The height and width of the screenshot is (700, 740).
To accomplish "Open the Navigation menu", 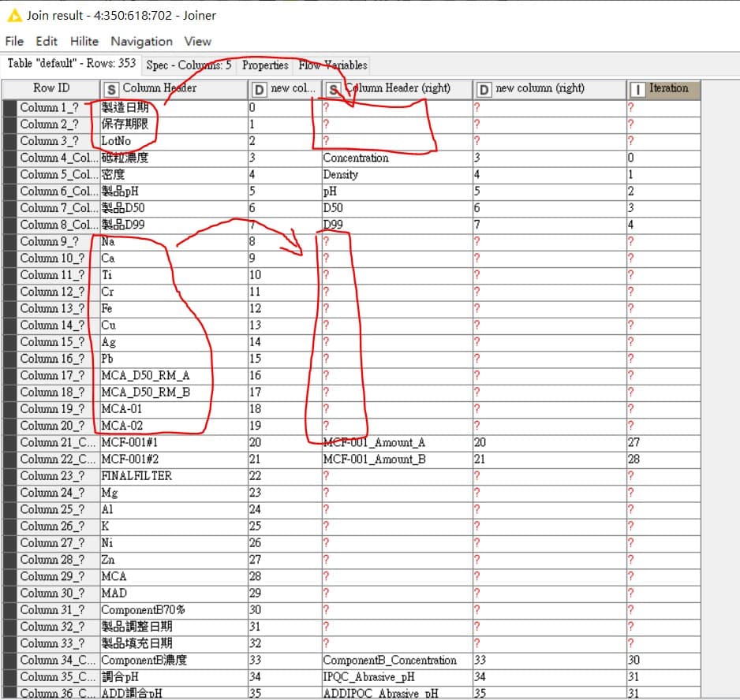I will click(x=140, y=41).
